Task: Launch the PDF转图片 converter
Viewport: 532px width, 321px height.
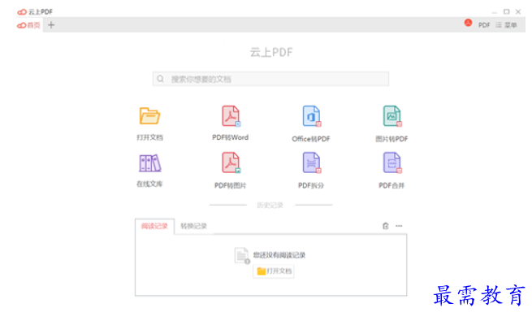Action: 231,163
